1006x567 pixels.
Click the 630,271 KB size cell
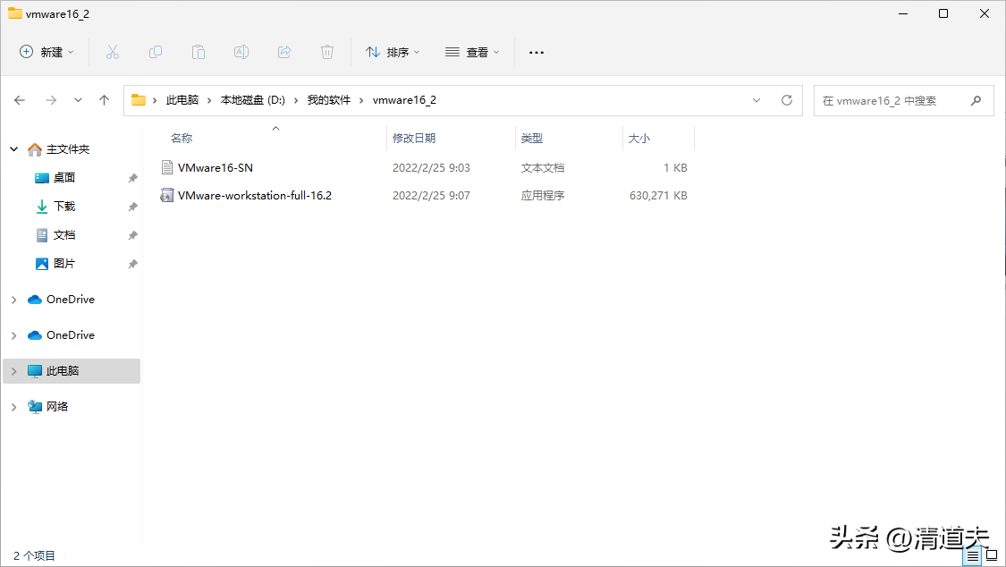[x=658, y=196]
